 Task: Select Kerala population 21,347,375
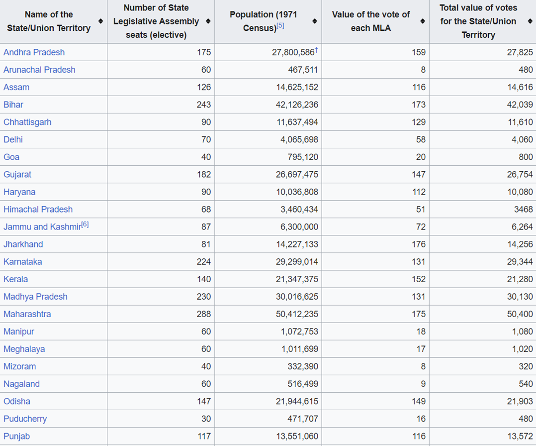297,279
